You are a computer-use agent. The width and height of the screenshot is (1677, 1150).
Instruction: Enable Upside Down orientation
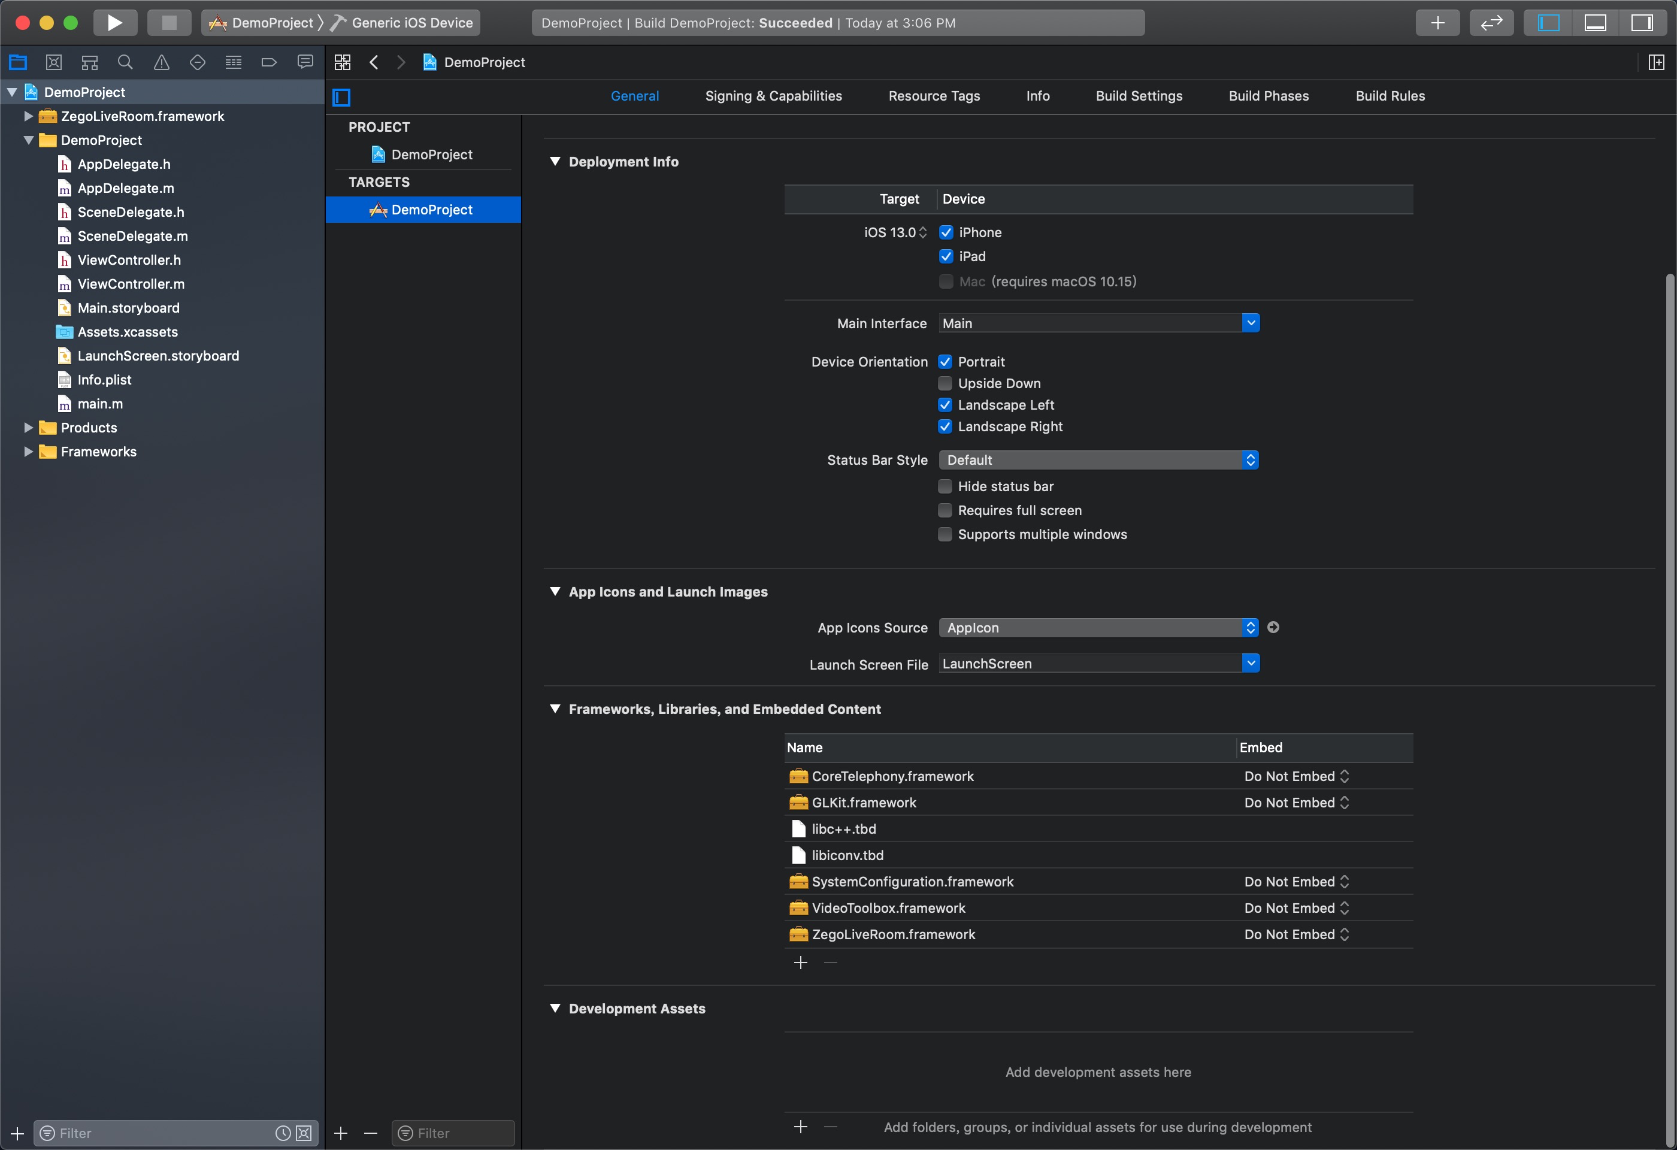point(945,383)
